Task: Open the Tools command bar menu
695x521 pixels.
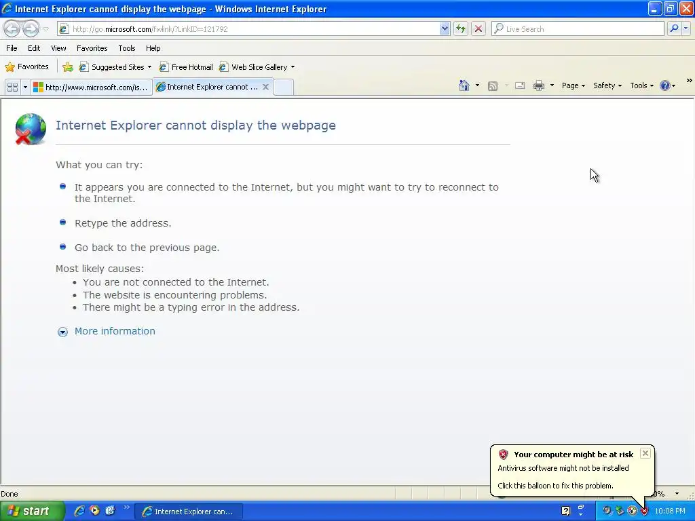Action: tap(641, 85)
